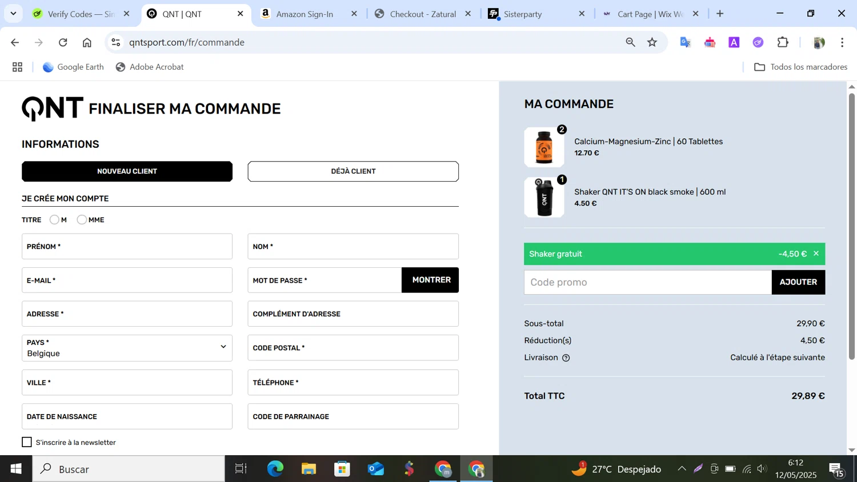Open Todos los marcadores folder

tap(800, 67)
